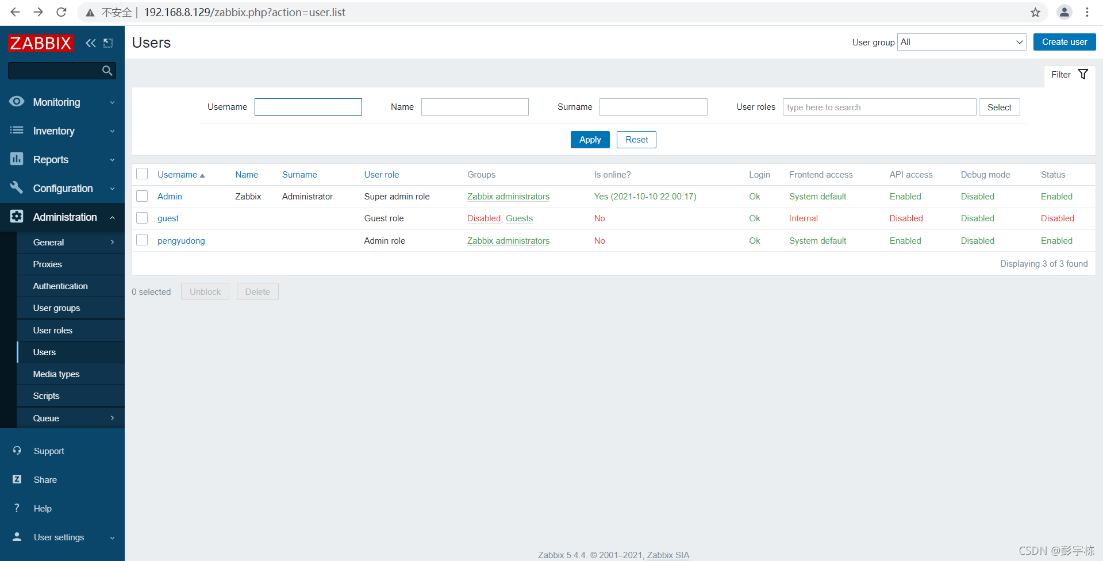The width and height of the screenshot is (1103, 561).
Task: Click the Help question mark icon
Action: click(x=17, y=508)
